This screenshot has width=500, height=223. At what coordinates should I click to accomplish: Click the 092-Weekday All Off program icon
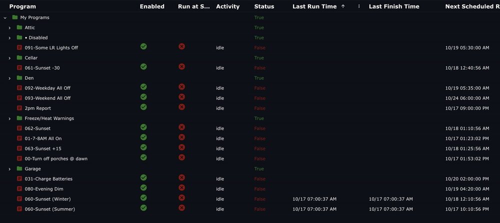pos(19,87)
